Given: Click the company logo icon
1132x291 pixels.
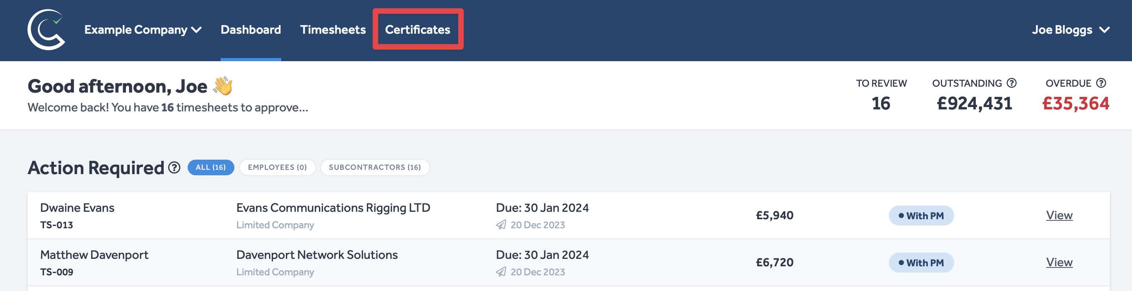Looking at the screenshot, I should pos(46,29).
